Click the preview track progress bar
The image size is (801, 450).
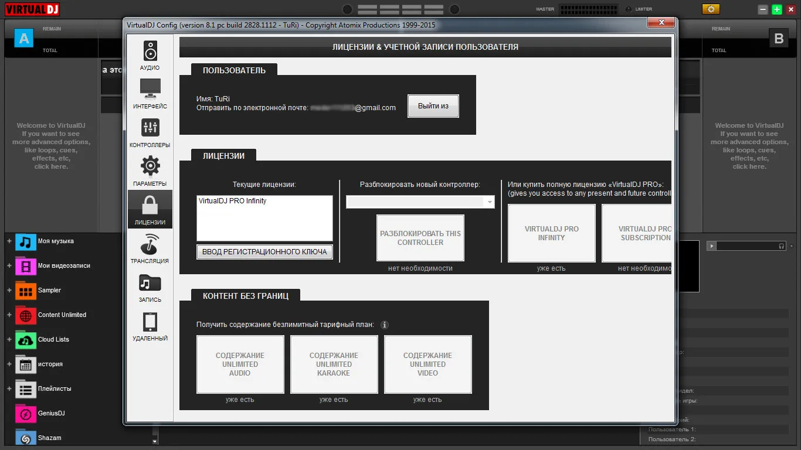coord(746,246)
